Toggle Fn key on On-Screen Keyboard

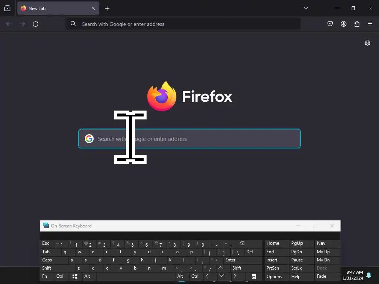pyautogui.click(x=47, y=276)
